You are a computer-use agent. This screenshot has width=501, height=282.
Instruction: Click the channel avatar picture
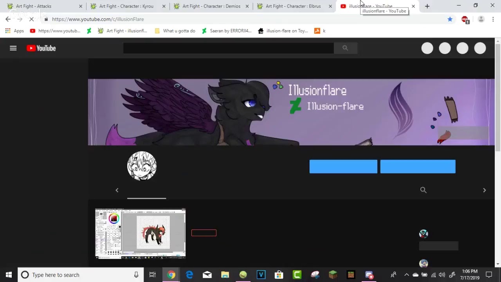(142, 166)
